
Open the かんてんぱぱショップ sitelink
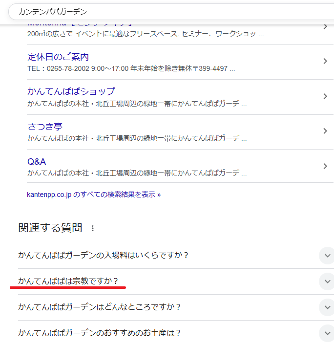point(71,91)
